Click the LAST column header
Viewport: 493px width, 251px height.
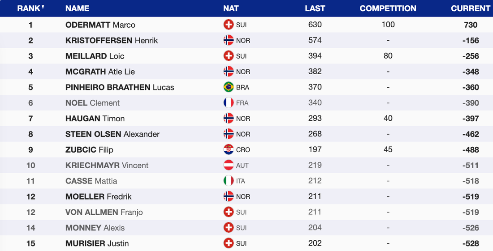point(315,9)
